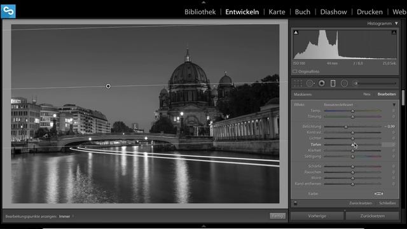This screenshot has height=229, width=407.
Task: Collapse the Histogramm panel
Action: click(x=396, y=24)
